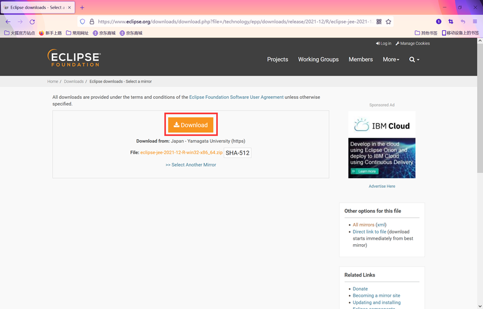The width and height of the screenshot is (483, 309).
Task: Open the 常用网址 bookmark folder
Action: click(x=77, y=33)
